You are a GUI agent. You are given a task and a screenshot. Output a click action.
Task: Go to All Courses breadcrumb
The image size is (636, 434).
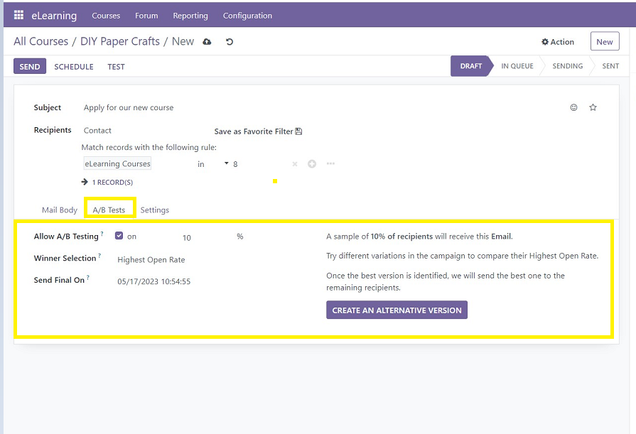41,41
